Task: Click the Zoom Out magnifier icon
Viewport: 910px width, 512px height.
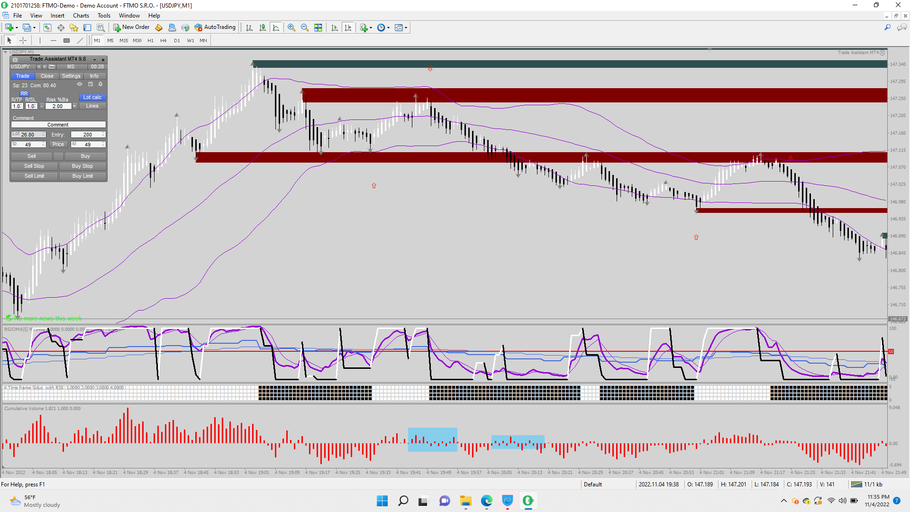Action: click(304, 27)
